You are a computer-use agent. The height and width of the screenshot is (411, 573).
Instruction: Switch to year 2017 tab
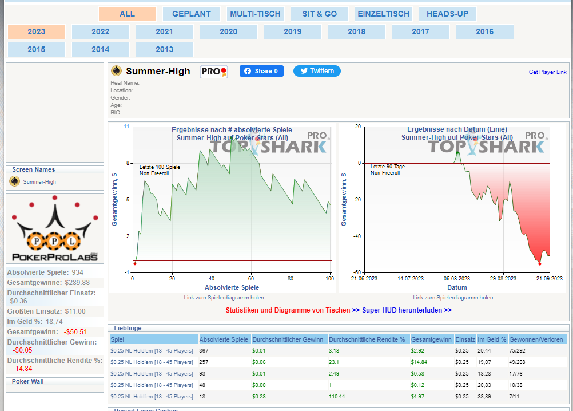click(x=421, y=32)
